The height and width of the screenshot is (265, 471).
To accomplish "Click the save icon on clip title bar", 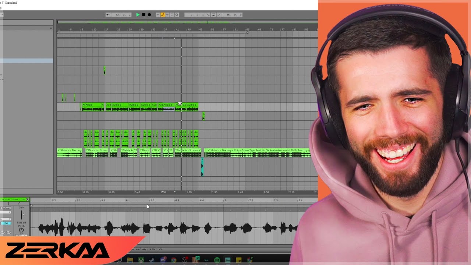I will [28, 199].
